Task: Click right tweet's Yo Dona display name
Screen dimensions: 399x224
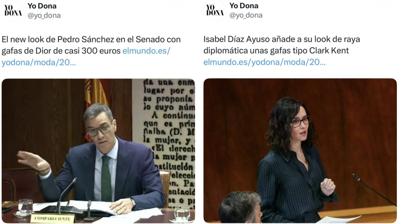Action: pos(244,6)
